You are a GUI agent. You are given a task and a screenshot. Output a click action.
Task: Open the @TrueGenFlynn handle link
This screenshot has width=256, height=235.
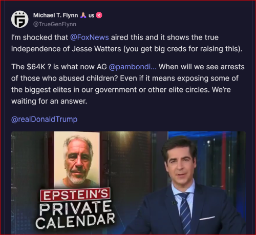[x=55, y=24]
